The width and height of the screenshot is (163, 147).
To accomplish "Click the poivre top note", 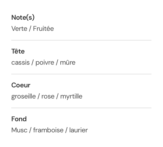I will (45, 62).
